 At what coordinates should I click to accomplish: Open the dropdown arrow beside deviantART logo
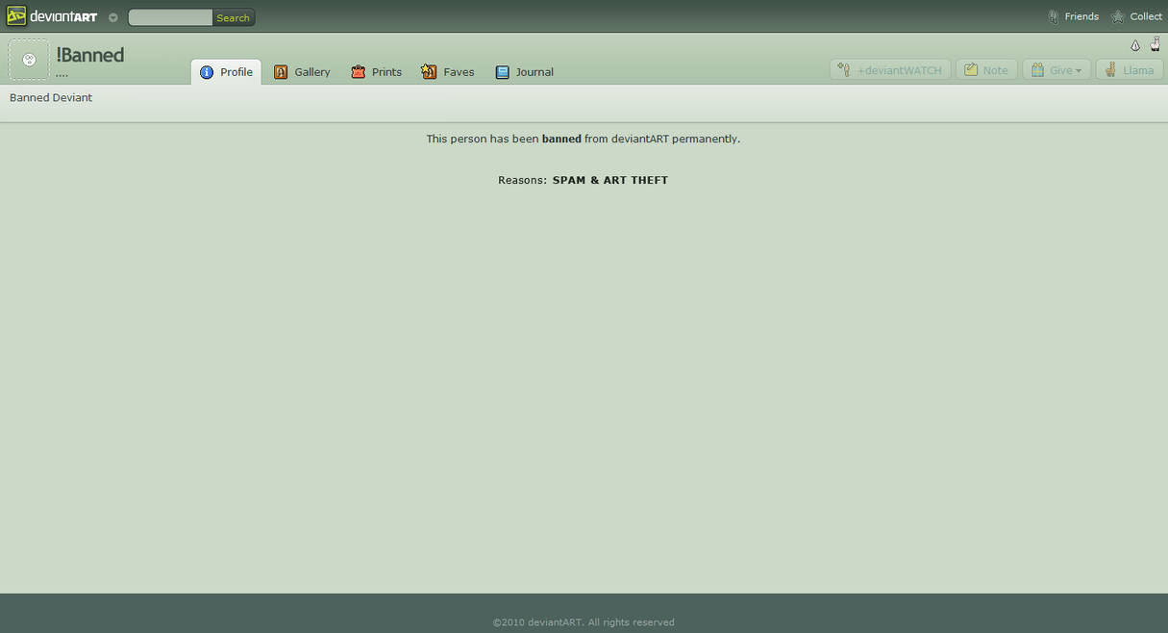tap(113, 17)
